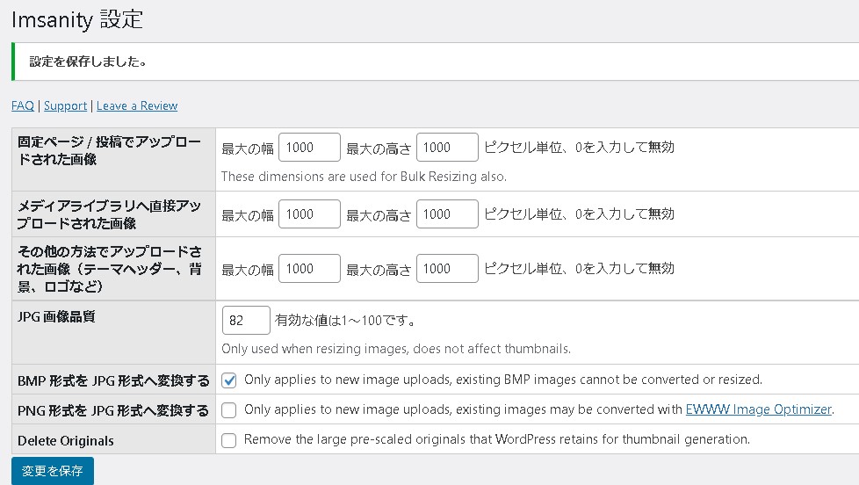Click the Delete Originals row label
Screen dimensions: 859x485
[x=66, y=440]
